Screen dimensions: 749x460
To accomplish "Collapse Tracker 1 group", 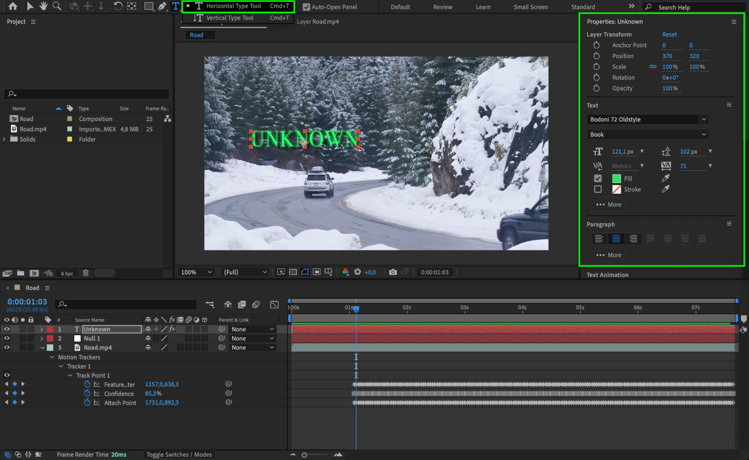I will [61, 366].
